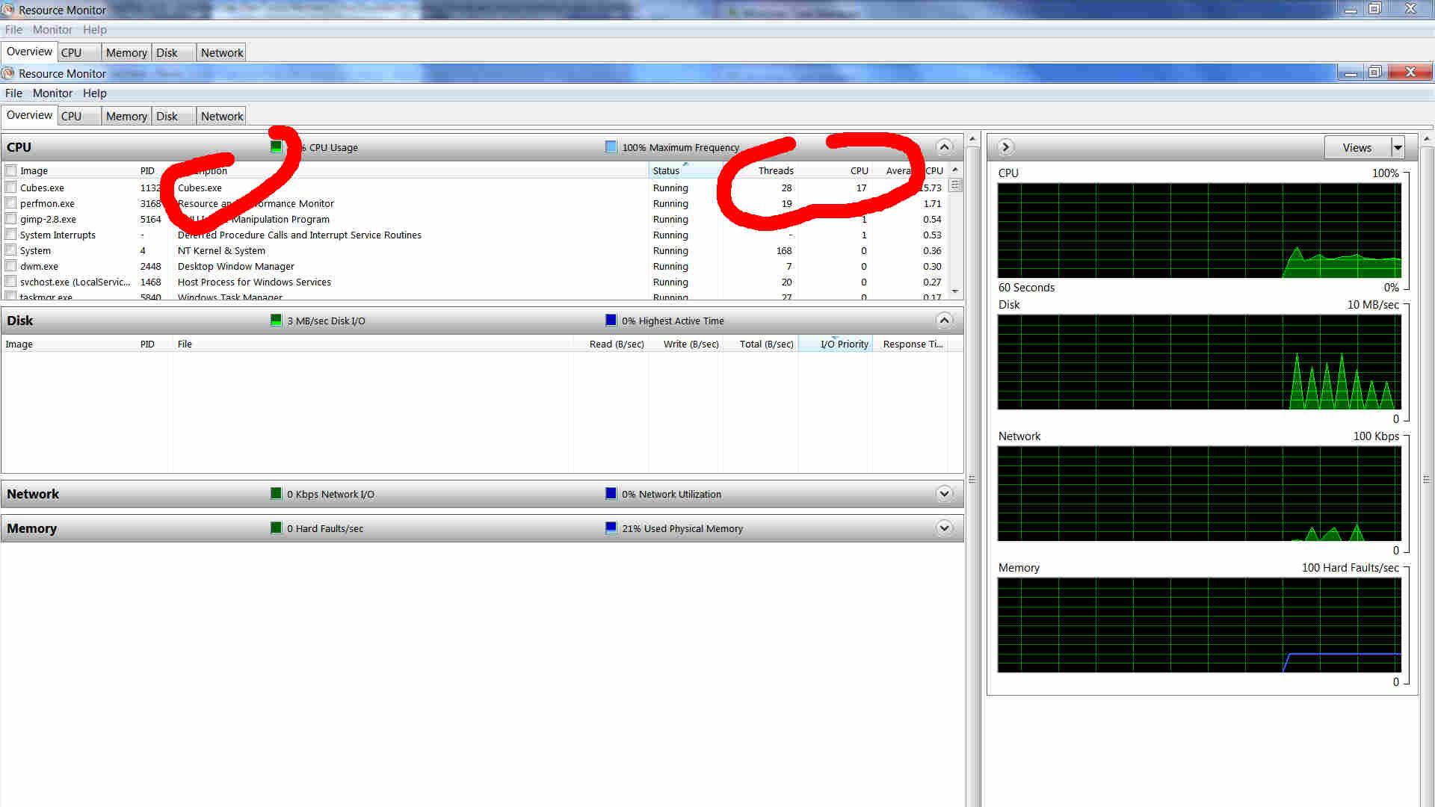Open the Views dropdown arrow
1435x807 pixels.
[1397, 148]
